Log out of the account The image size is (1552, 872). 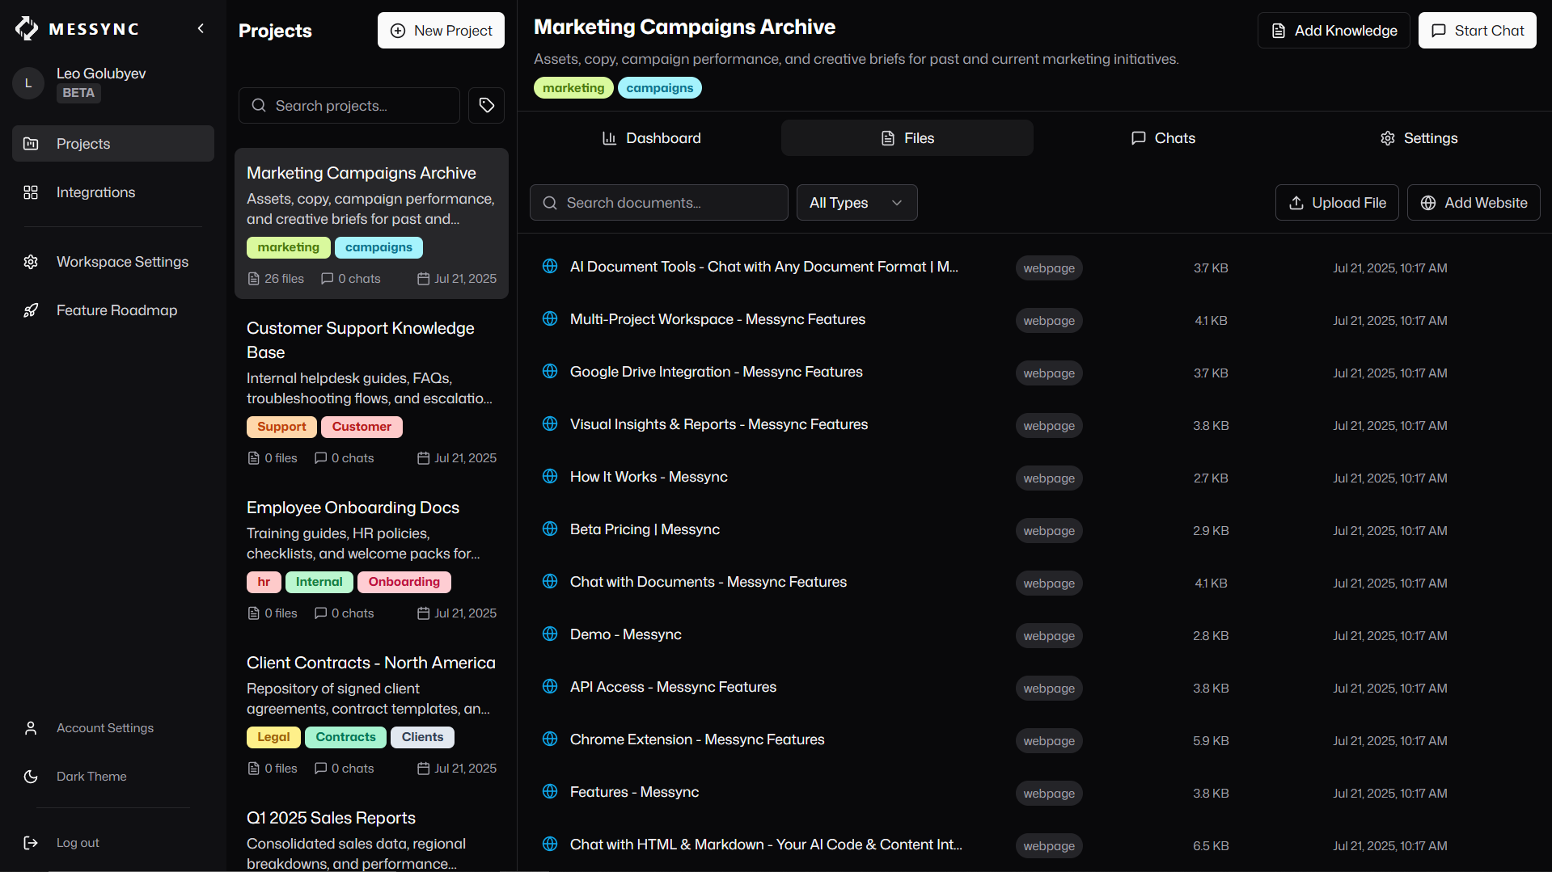[113, 843]
